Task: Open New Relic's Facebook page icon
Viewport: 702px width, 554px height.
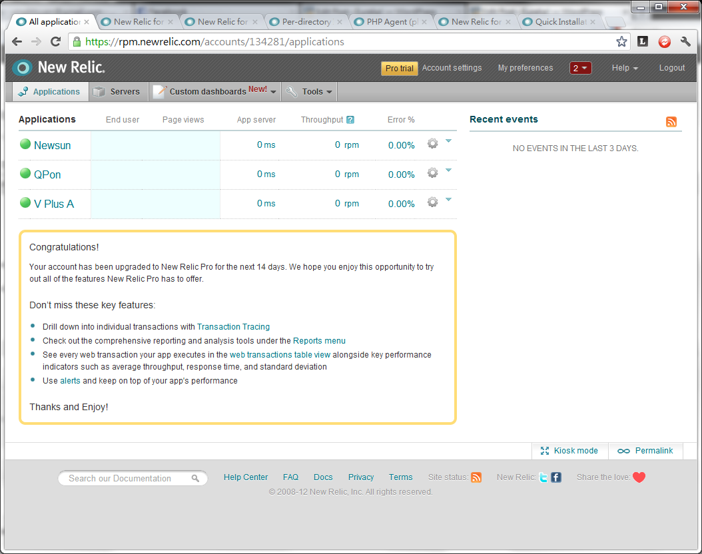Action: coord(556,477)
